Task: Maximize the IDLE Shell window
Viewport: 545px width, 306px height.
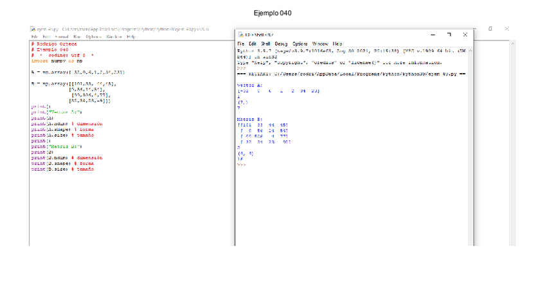Action: [449, 35]
